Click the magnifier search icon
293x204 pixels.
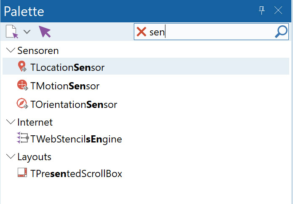(x=281, y=32)
